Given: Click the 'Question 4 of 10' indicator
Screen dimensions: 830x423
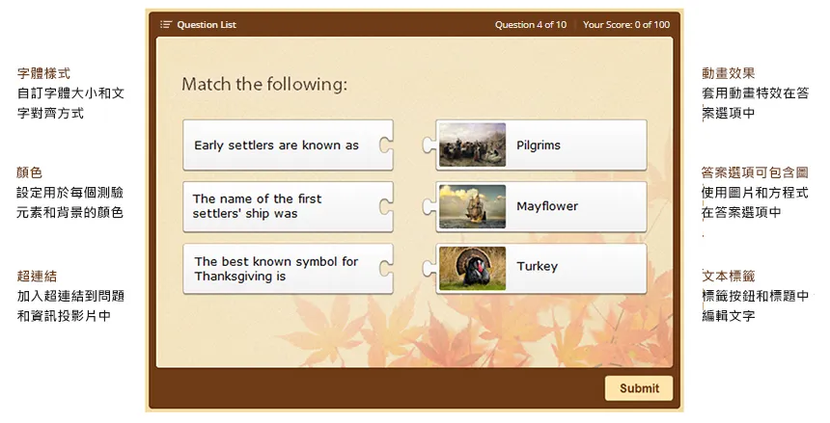Looking at the screenshot, I should [x=531, y=25].
